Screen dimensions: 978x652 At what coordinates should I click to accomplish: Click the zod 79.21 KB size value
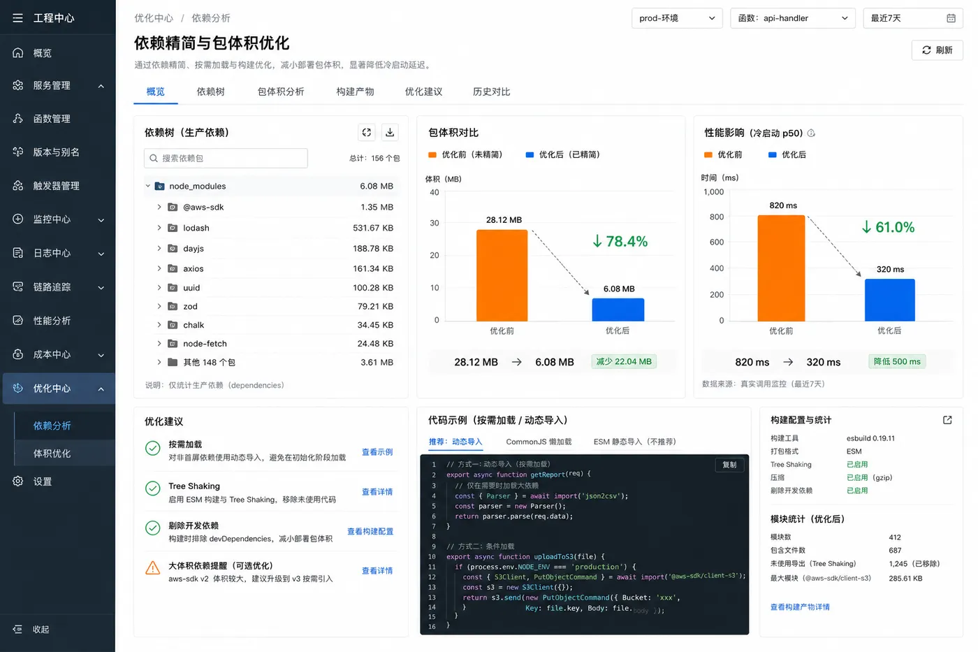[x=375, y=307]
